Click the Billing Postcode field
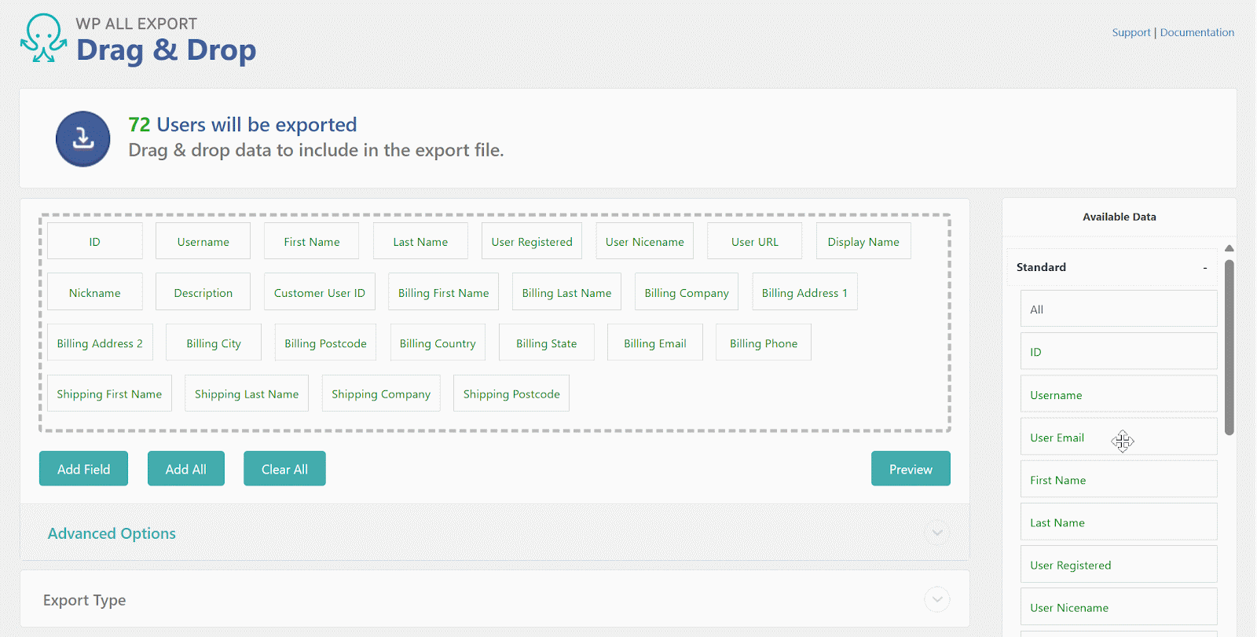 [x=325, y=342]
